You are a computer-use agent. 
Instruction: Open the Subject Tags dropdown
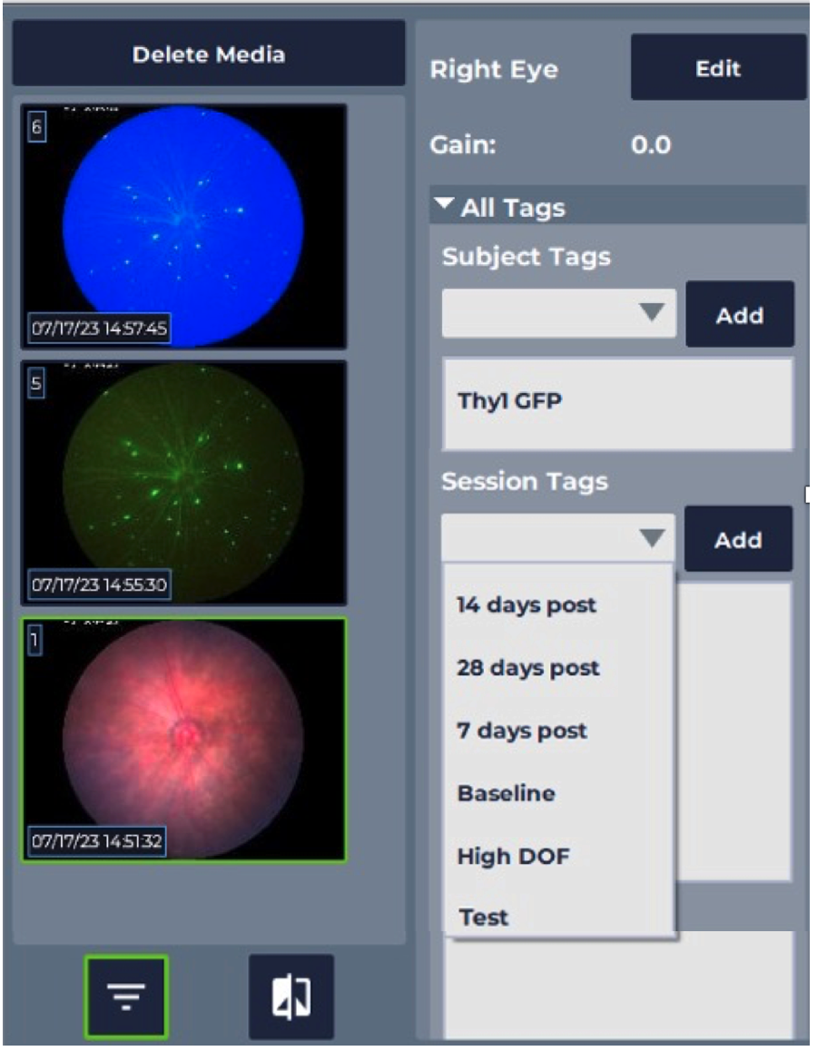[559, 314]
